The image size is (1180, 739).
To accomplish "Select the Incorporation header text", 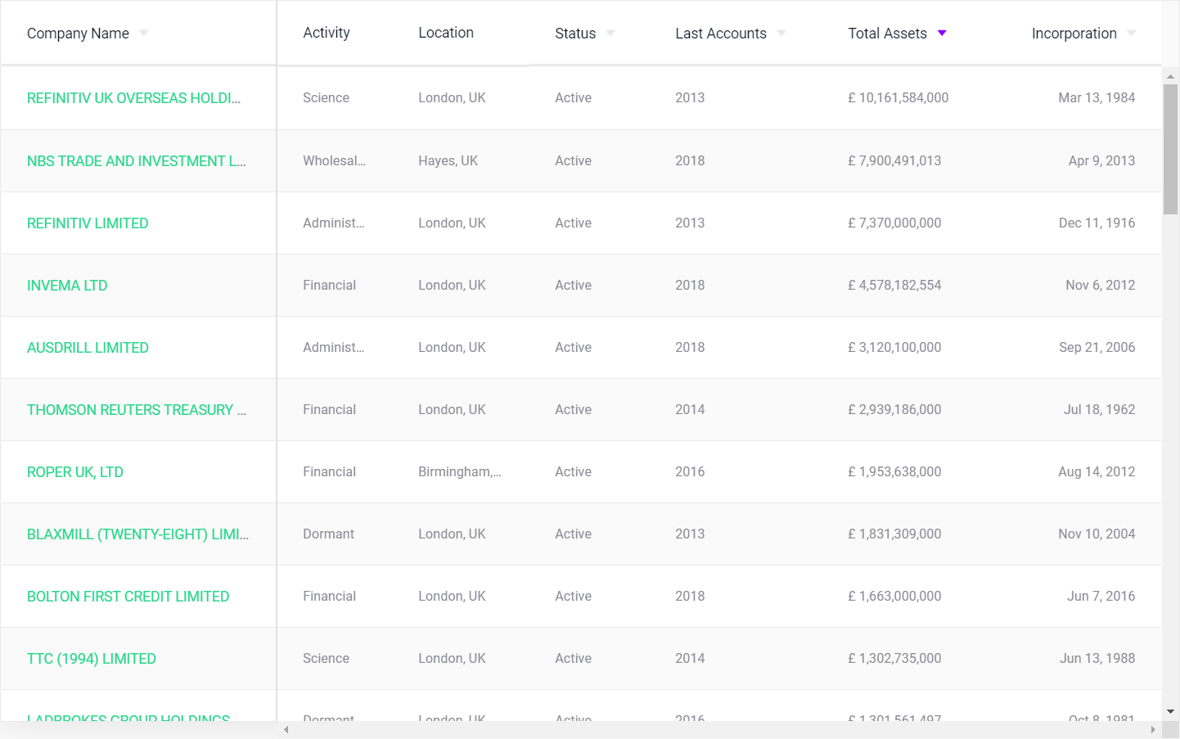I will coord(1074,34).
